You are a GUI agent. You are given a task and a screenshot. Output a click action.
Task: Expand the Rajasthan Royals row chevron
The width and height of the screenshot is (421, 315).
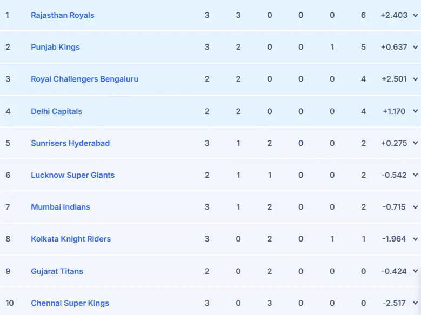click(415, 16)
